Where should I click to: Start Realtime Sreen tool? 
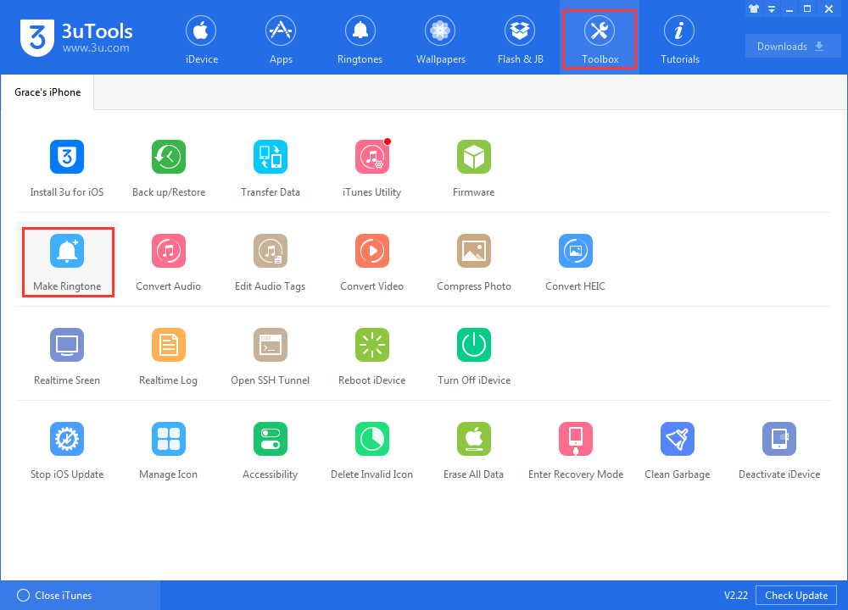click(67, 357)
